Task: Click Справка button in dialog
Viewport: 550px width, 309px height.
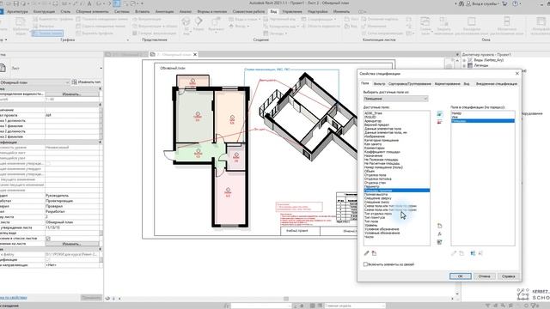Action: pos(508,276)
